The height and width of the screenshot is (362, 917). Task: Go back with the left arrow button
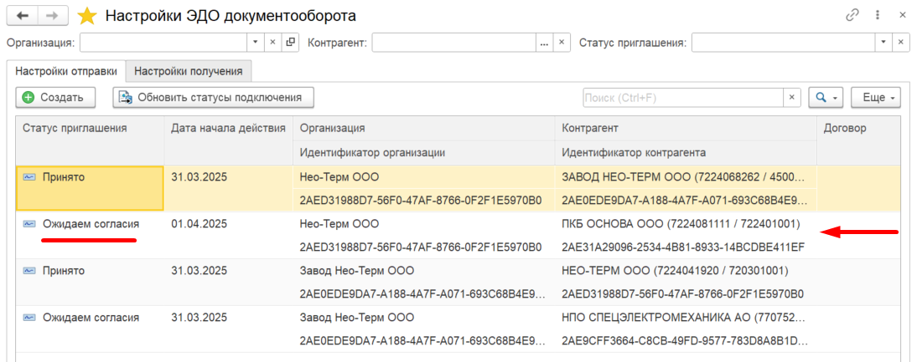(23, 16)
